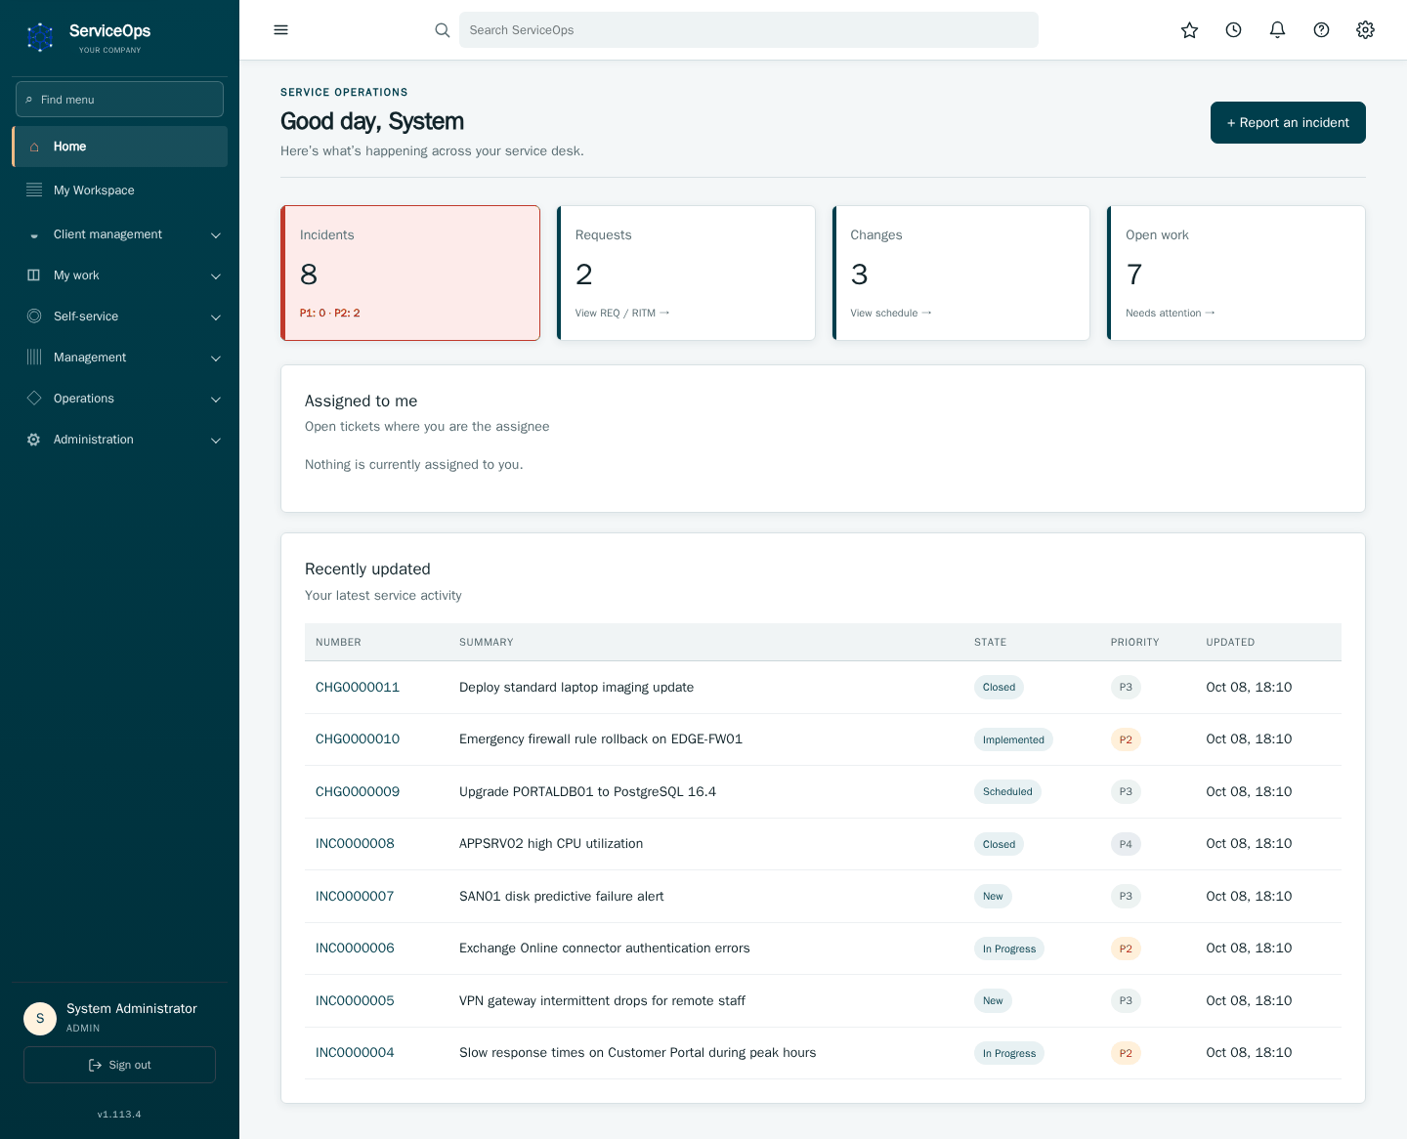This screenshot has height=1139, width=1407.
Task: Click the UPDATED column header
Action: pyautogui.click(x=1230, y=643)
